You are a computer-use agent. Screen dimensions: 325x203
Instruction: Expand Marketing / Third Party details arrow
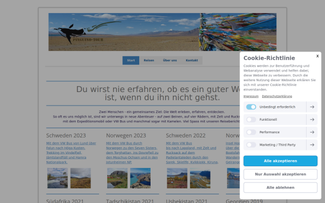312,145
